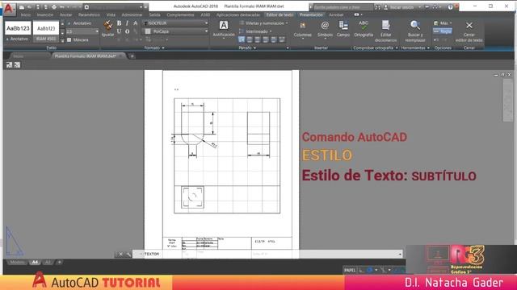The width and height of the screenshot is (517, 290).
Task: Click the PorCapa color swatch
Action: pos(148,31)
